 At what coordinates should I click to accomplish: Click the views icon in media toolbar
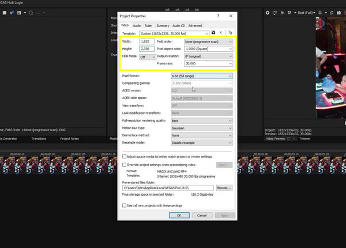[19, 13]
